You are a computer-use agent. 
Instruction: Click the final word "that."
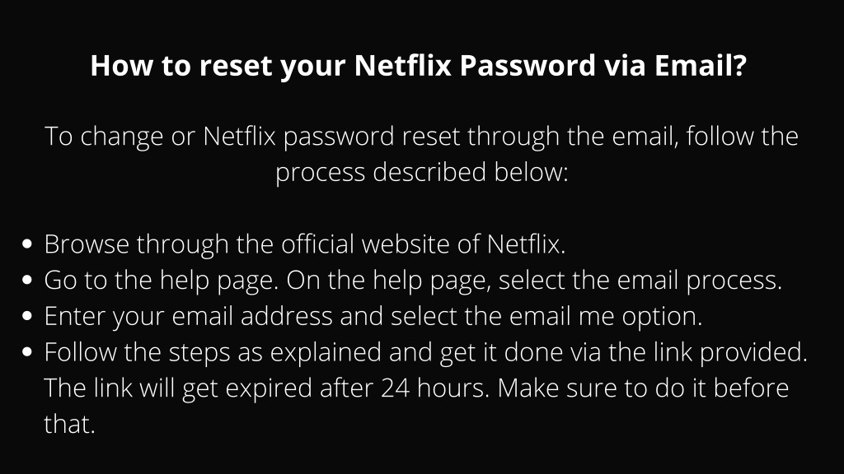tap(69, 424)
